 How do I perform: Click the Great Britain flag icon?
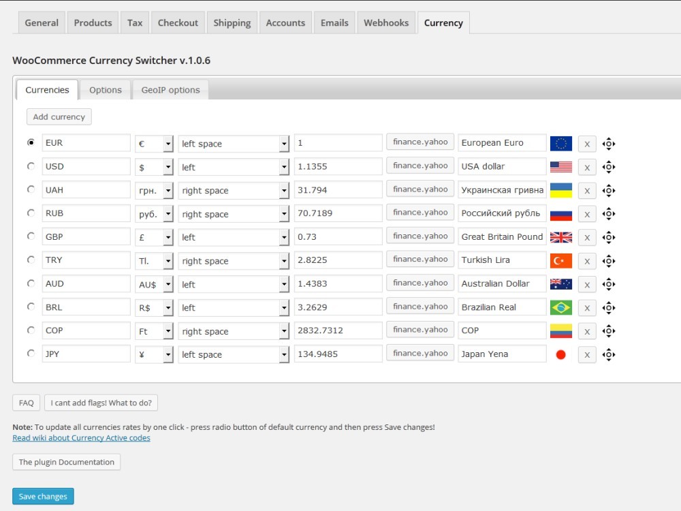point(561,237)
